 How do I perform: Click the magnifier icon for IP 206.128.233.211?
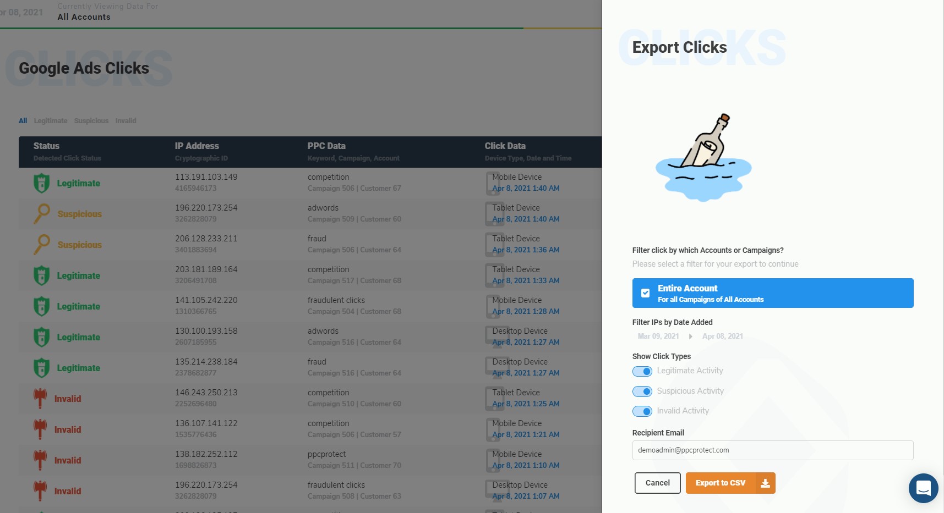tap(42, 245)
